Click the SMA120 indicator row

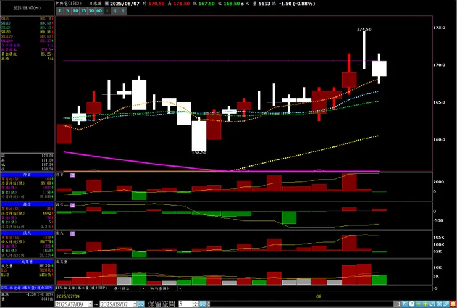[27, 36]
